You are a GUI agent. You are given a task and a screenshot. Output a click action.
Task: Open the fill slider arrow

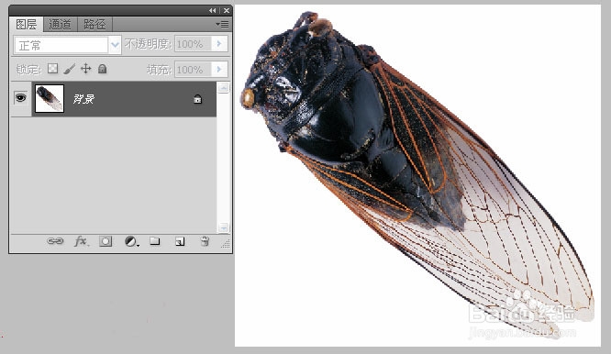(x=219, y=70)
